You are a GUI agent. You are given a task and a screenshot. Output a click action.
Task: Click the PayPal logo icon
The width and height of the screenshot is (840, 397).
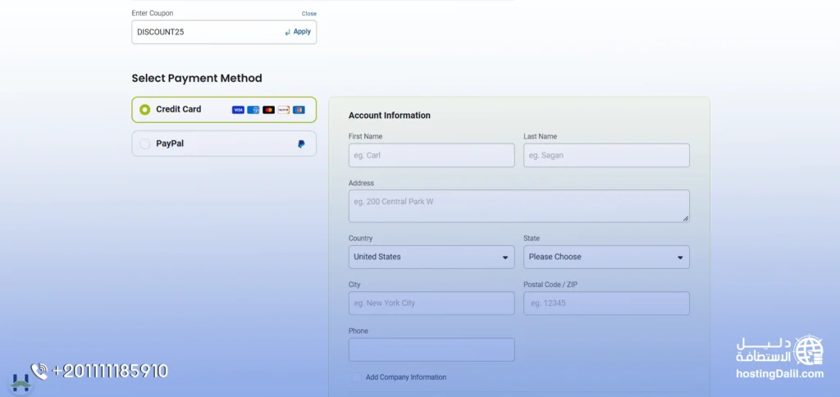[301, 144]
